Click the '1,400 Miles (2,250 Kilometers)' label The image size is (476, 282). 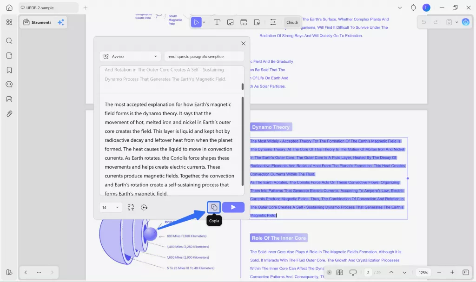188,247
